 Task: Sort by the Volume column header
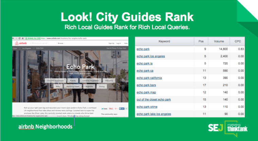click(x=219, y=41)
